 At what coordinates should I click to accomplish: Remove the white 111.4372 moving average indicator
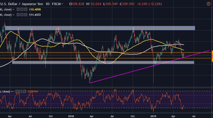26,15
